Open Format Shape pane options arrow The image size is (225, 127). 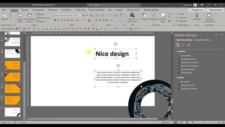[x=216, y=35]
